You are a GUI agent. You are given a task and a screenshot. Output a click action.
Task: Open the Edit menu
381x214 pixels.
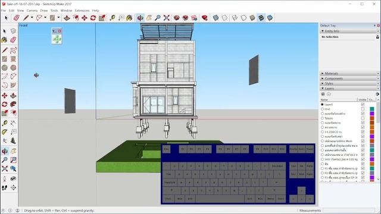click(11, 11)
